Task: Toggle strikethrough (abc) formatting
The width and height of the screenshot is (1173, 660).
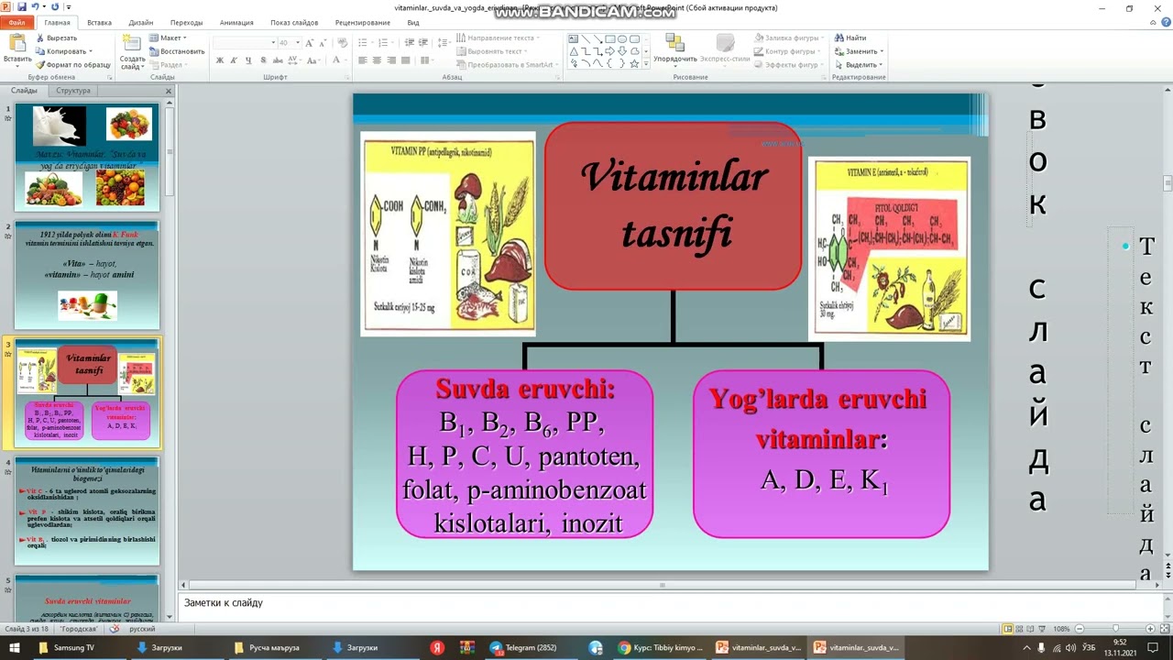Action: [x=278, y=60]
